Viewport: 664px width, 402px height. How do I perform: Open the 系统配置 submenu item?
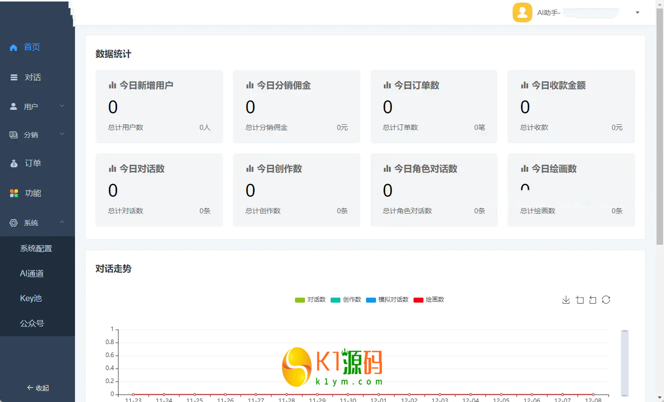click(36, 248)
